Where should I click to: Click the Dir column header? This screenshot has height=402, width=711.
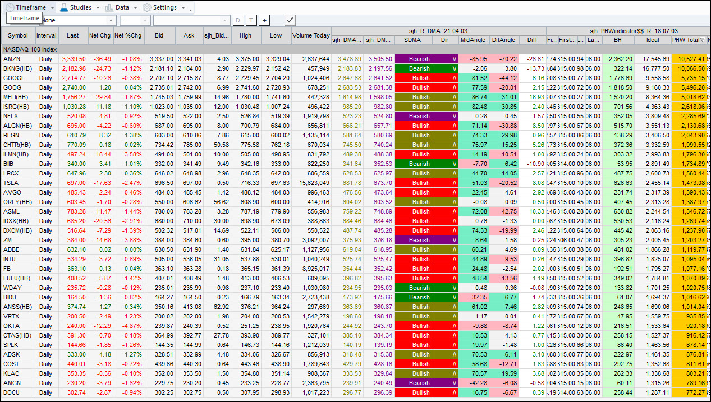coord(445,40)
